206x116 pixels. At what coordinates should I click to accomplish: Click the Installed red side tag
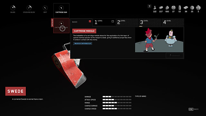(x=52, y=23)
